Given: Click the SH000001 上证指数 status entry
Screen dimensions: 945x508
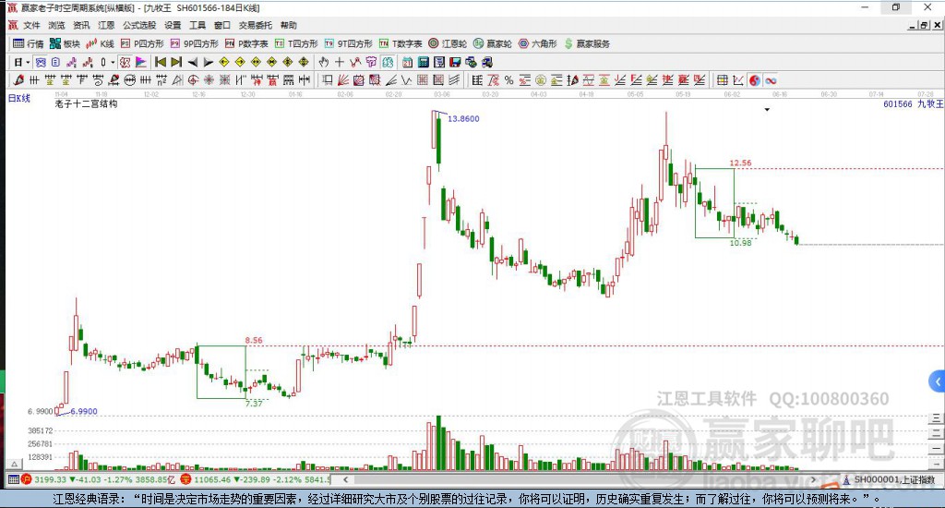Looking at the screenshot, I should (x=894, y=479).
